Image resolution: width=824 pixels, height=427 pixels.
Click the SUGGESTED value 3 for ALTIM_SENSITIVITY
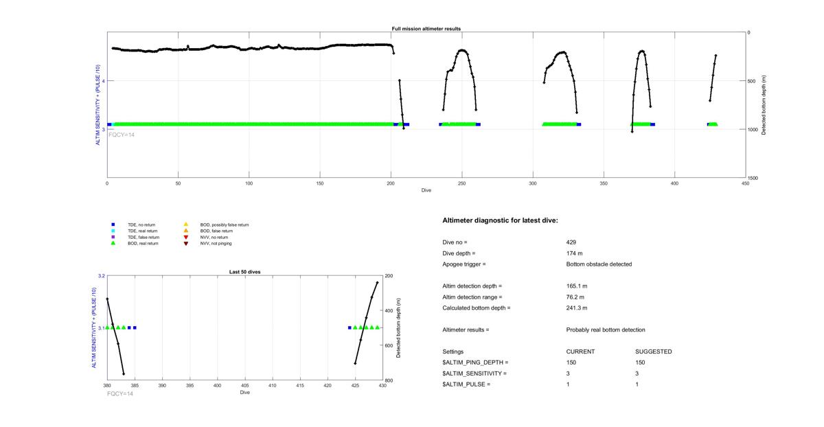click(637, 373)
